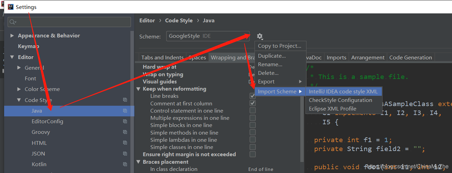Collapse the Editor tree section

pos(12,57)
